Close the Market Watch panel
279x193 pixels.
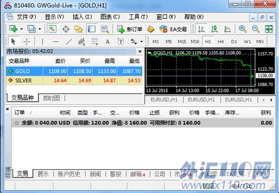pyautogui.click(x=140, y=52)
